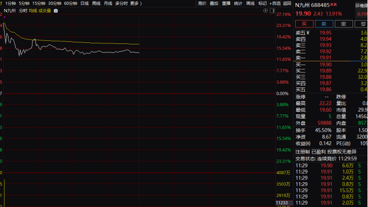
Task: Click the 返回 back button
Action: [287, 3]
